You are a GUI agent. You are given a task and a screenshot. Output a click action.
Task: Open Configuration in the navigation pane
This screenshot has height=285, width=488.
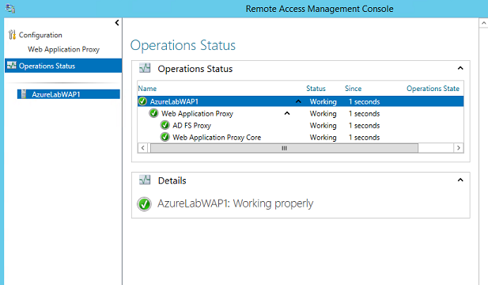point(40,35)
